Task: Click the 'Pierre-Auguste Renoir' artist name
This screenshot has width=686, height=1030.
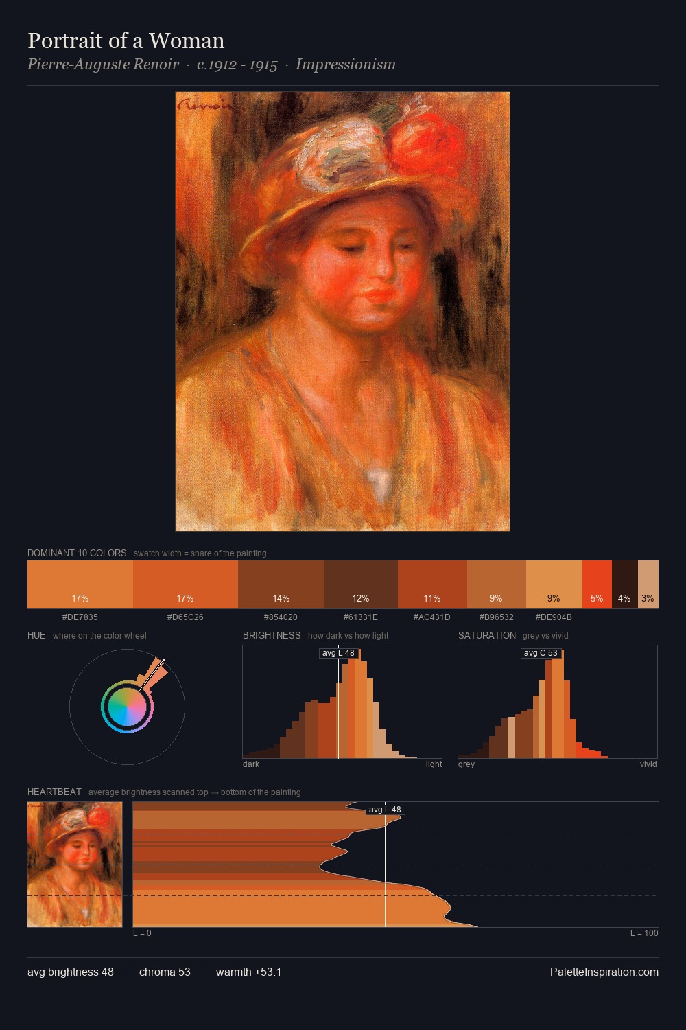Action: pyautogui.click(x=103, y=65)
